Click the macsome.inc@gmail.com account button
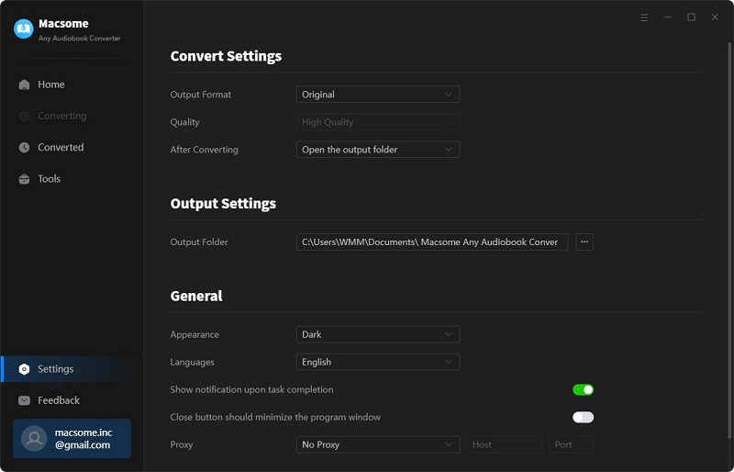 72,439
